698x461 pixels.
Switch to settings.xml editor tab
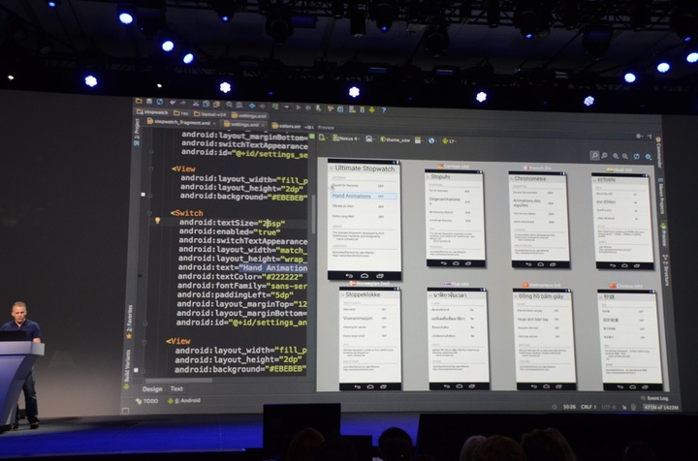pos(242,124)
